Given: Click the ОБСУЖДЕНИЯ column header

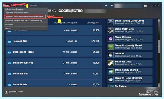Looking at the screenshot, I should (x=93, y=23).
